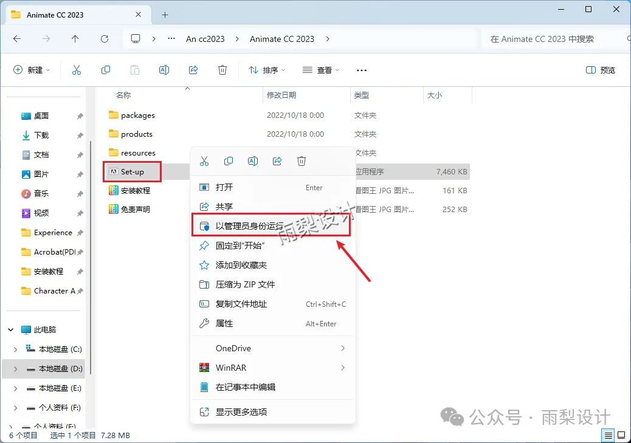Image resolution: width=631 pixels, height=443 pixels.
Task: Open 桌面 in the sidebar
Action: click(41, 116)
